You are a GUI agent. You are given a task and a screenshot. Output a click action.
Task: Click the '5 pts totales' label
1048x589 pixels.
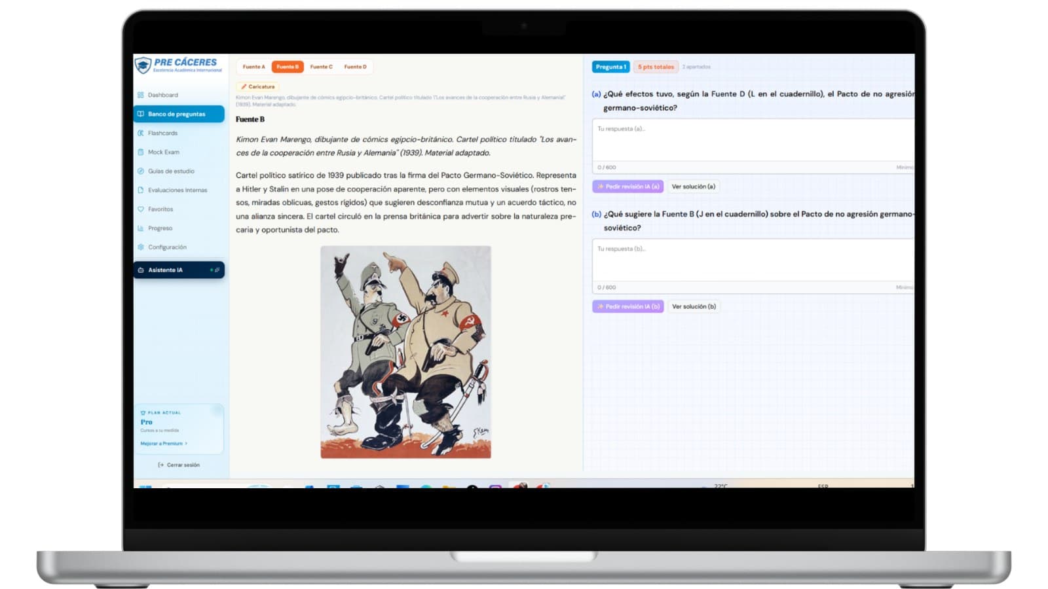click(x=656, y=67)
